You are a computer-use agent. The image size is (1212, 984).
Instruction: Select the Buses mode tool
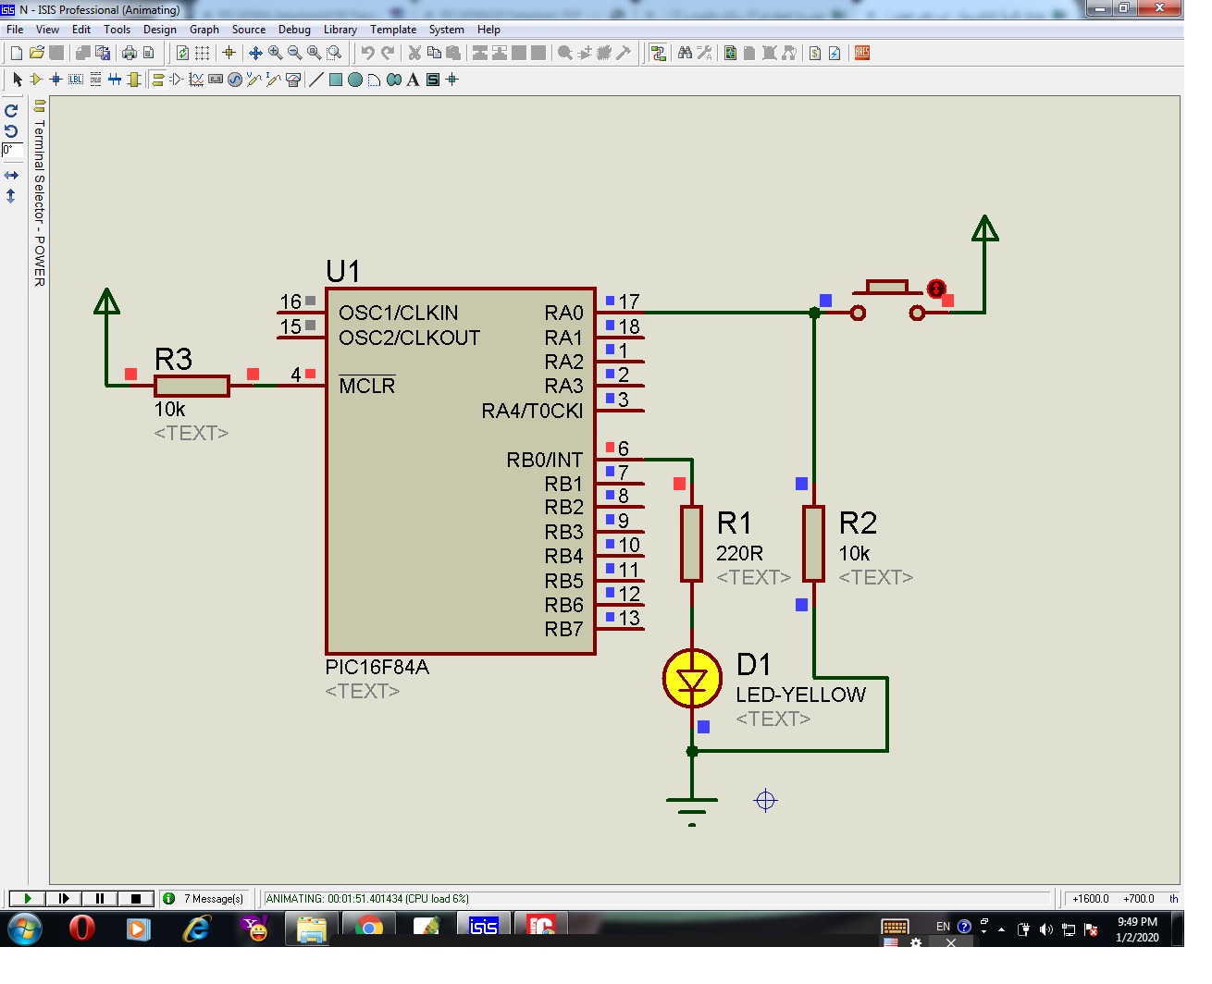115,80
